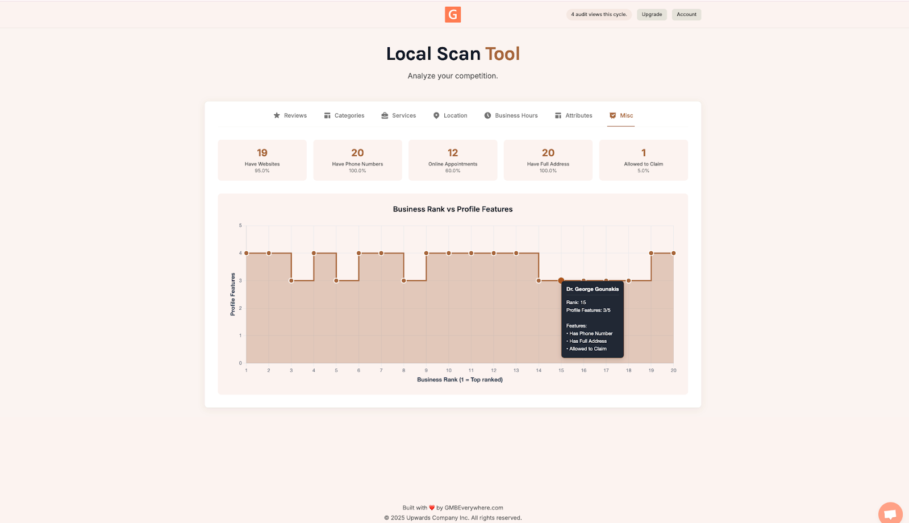Click the Location pin icon
This screenshot has width=909, height=523.
436,115
